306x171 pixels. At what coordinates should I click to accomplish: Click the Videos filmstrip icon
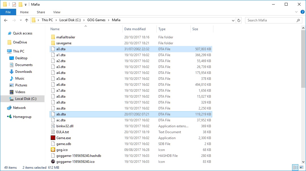coord(12,92)
